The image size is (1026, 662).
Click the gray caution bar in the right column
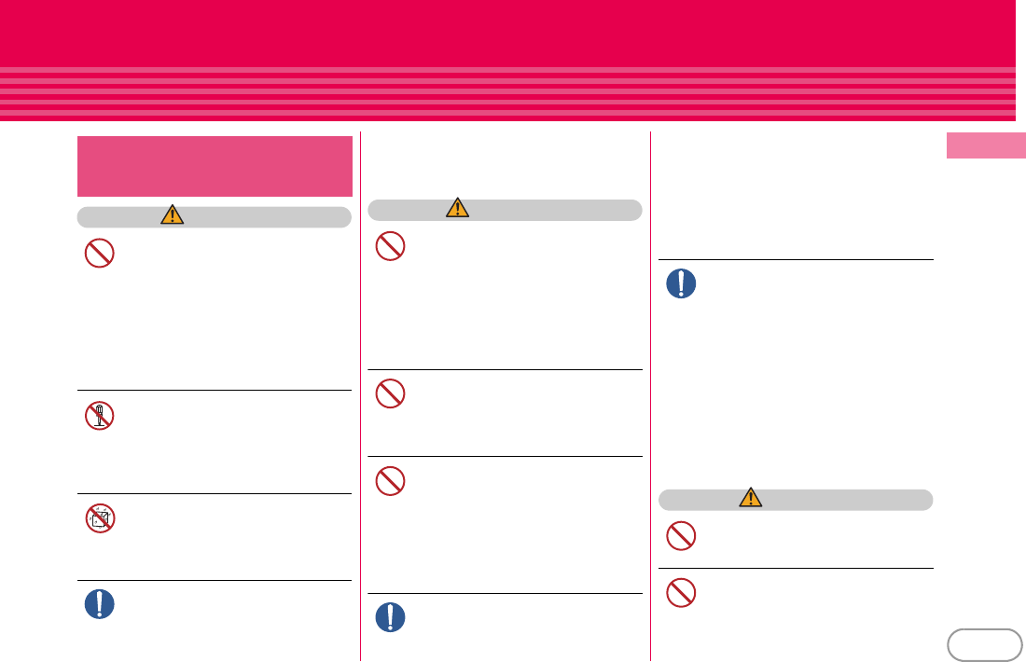[796, 500]
